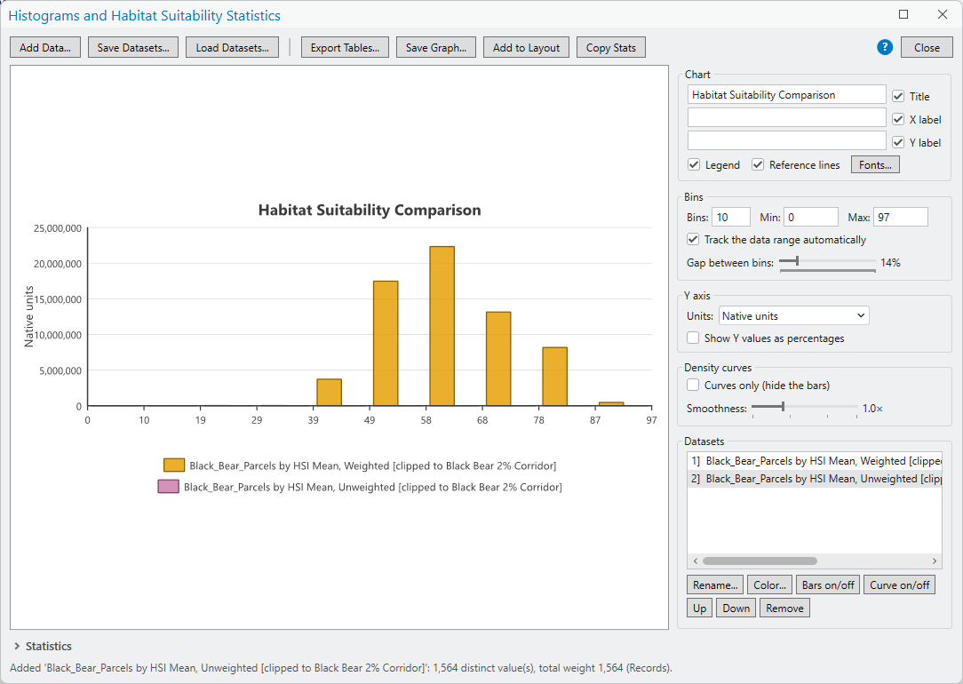
Task: Click Load Datasets button
Action: point(232,47)
